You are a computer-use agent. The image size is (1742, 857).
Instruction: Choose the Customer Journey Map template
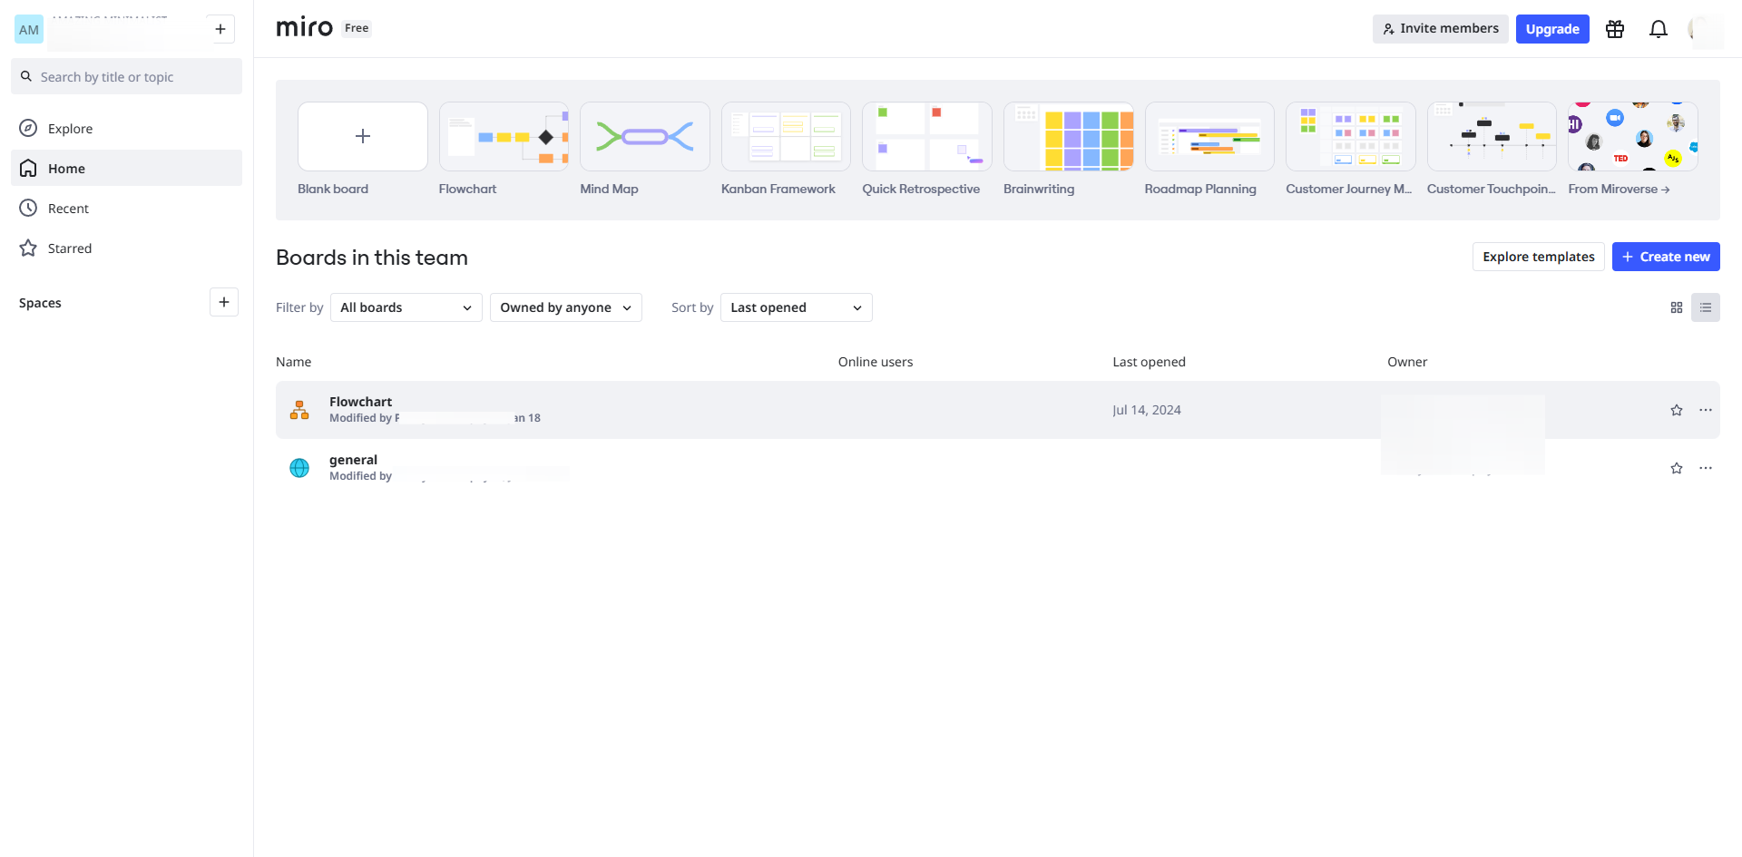(x=1351, y=136)
